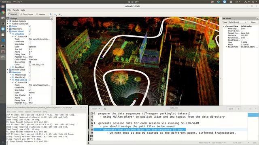The image size is (259, 145).
Task: Toggle the Point Cloud group checkbox
Action: 30,31
